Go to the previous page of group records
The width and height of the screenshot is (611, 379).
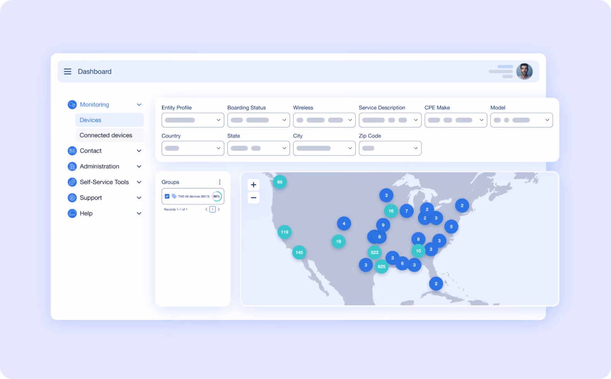(x=207, y=210)
